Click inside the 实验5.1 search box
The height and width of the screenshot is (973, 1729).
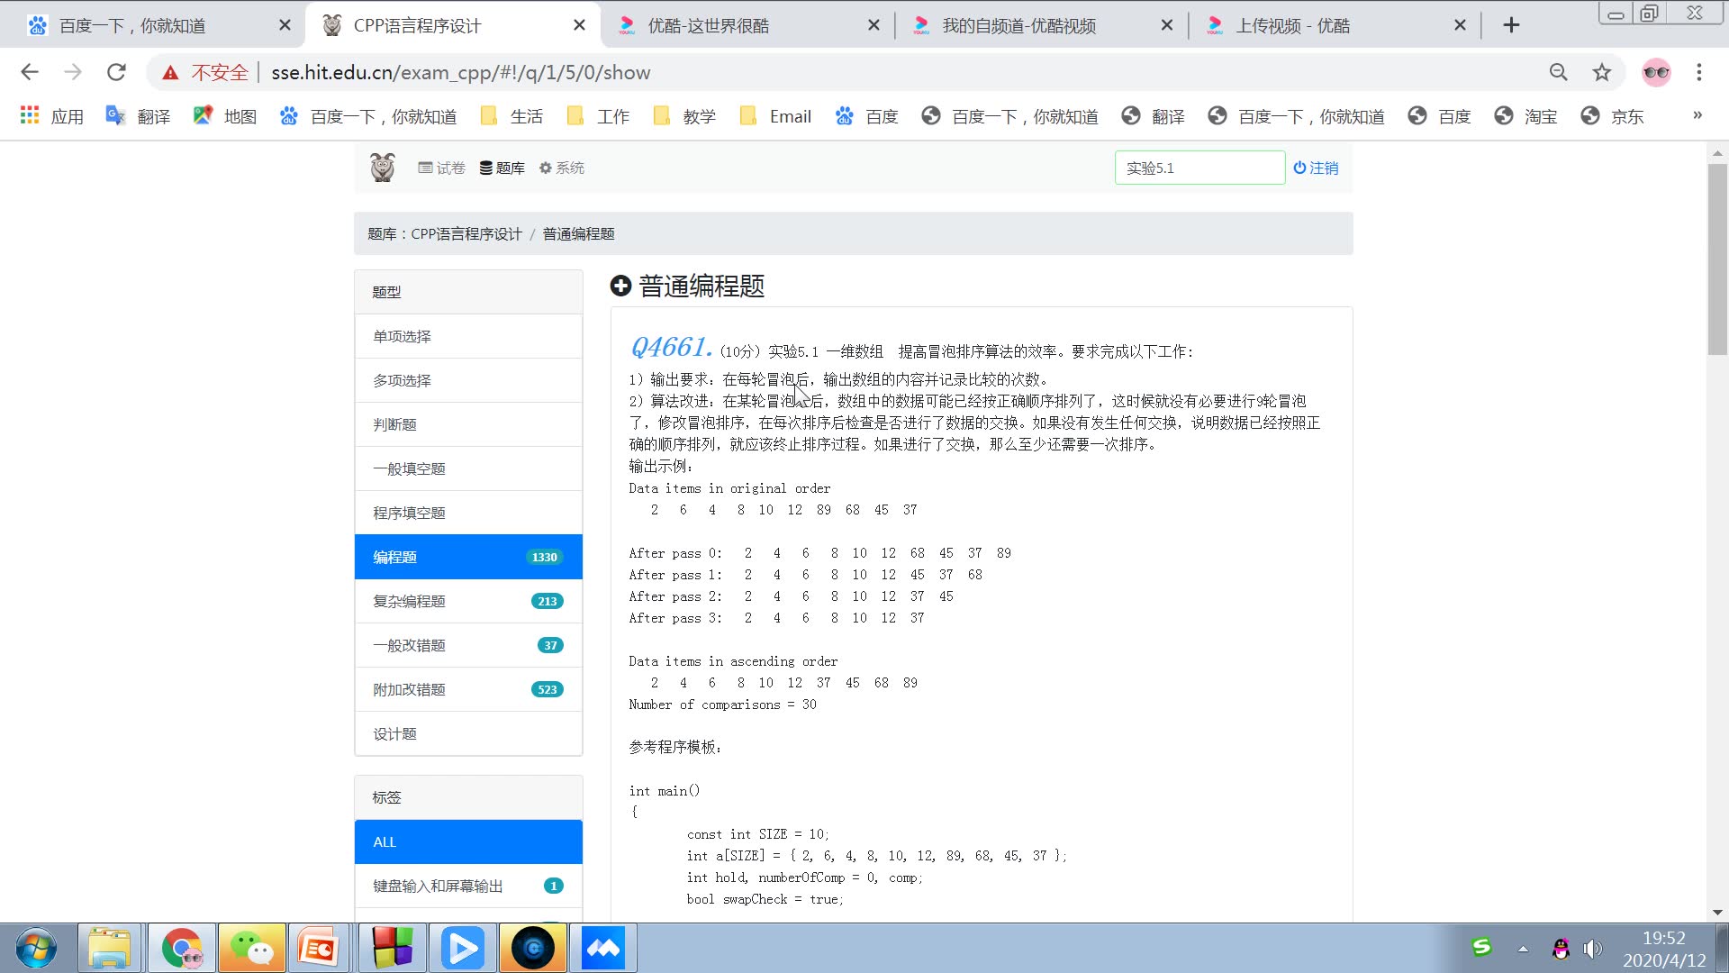click(1199, 168)
